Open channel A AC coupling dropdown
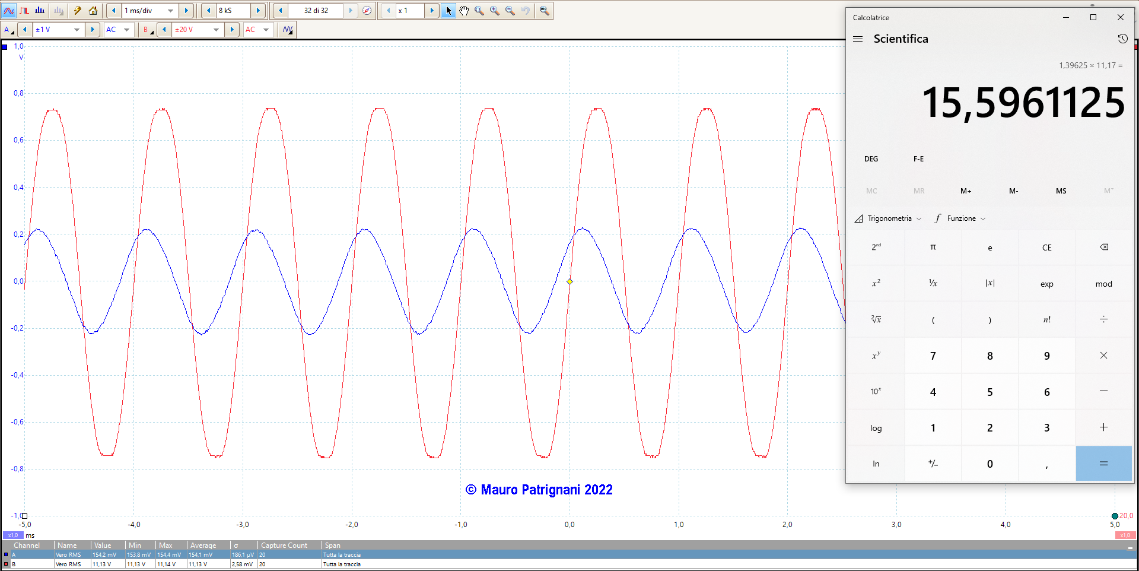This screenshot has height=571, width=1139. (x=126, y=30)
